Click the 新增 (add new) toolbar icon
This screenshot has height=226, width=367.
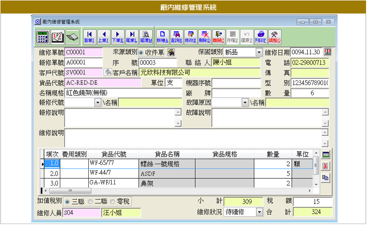pyautogui.click(x=162, y=35)
